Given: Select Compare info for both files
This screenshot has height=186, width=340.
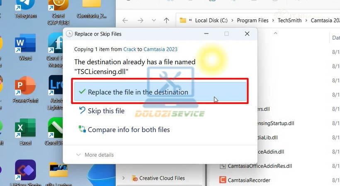Looking at the screenshot, I should coord(129,130).
